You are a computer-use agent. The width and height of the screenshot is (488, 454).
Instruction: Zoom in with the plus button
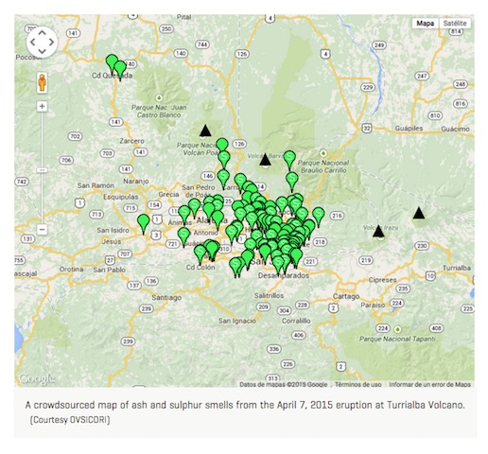point(42,106)
